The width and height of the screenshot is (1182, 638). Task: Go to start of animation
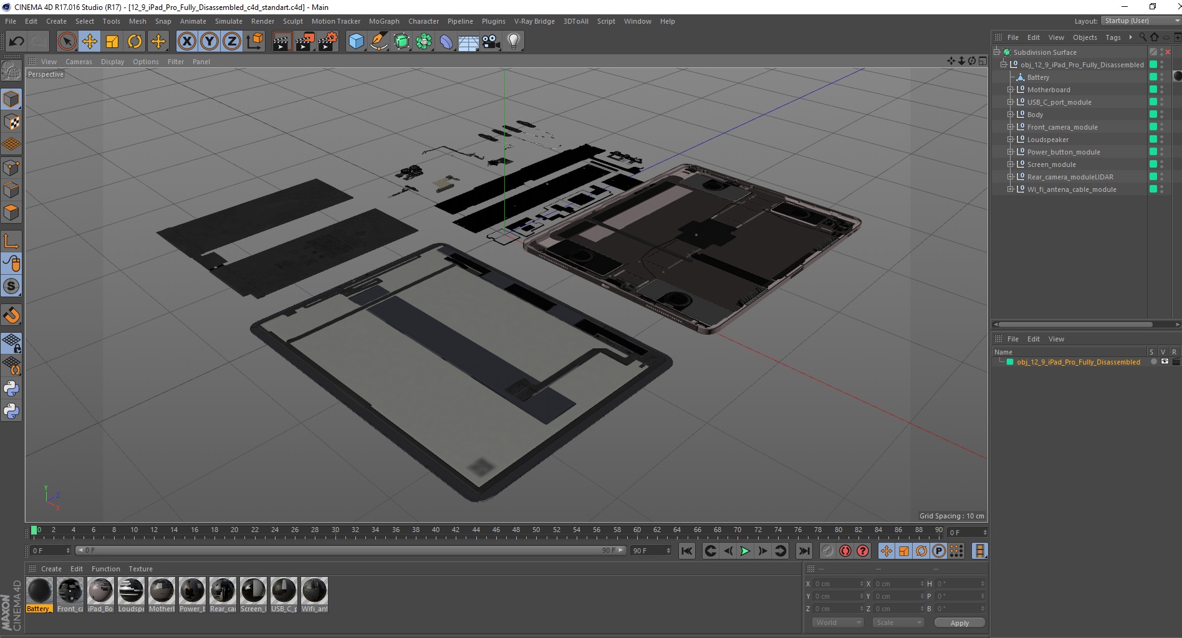(x=686, y=551)
